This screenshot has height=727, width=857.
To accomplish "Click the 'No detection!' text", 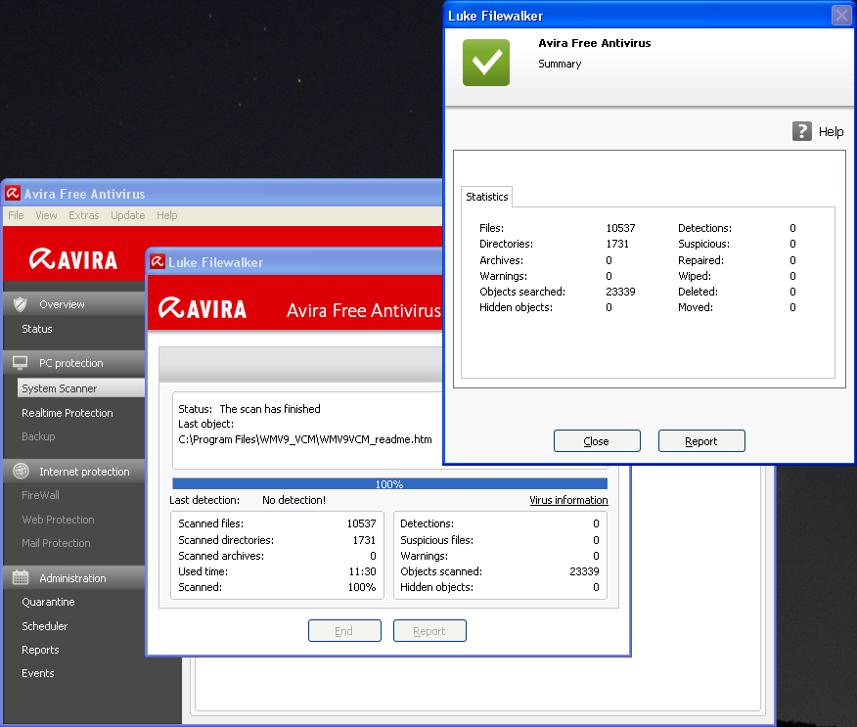I will (x=294, y=500).
